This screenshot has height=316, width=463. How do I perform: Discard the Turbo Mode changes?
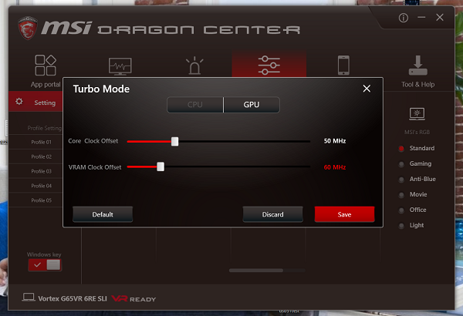pos(272,214)
